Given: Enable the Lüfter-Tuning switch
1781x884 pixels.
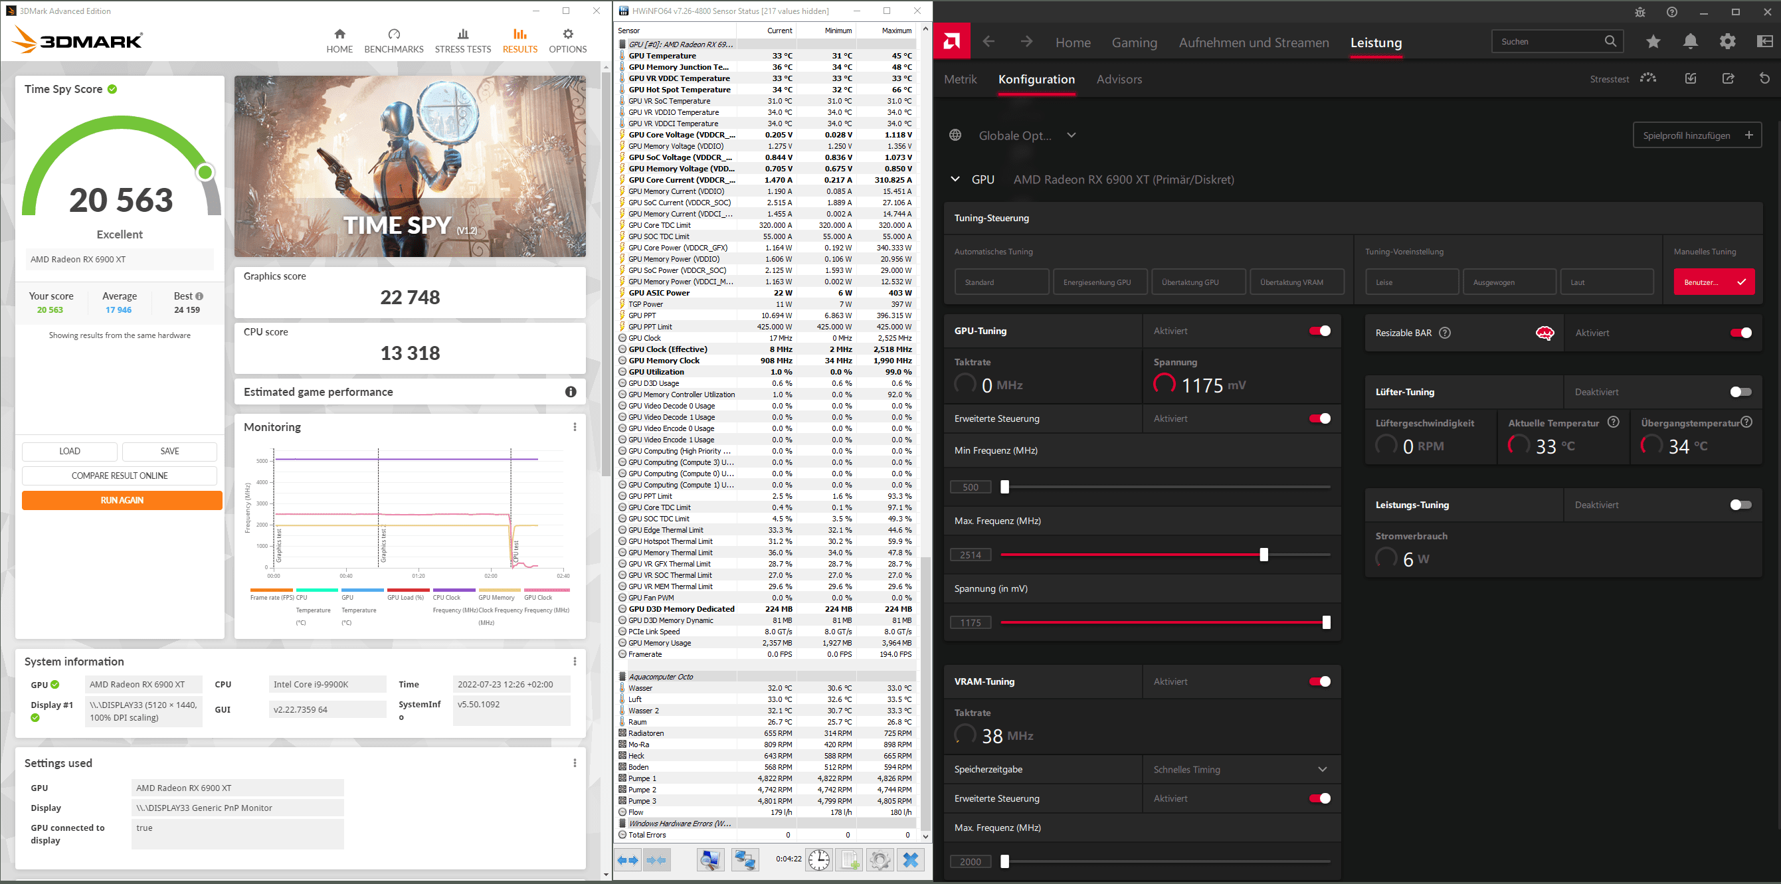Looking at the screenshot, I should point(1740,392).
